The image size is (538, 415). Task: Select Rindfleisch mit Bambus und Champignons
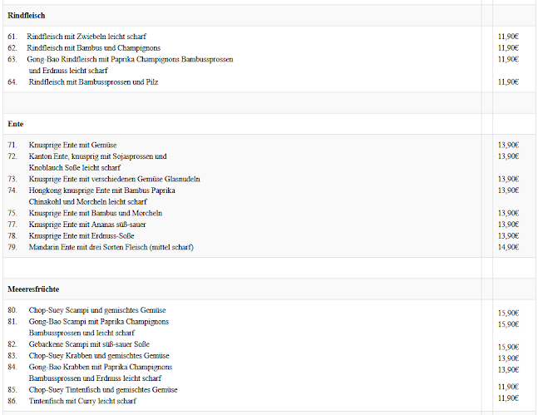pos(94,48)
